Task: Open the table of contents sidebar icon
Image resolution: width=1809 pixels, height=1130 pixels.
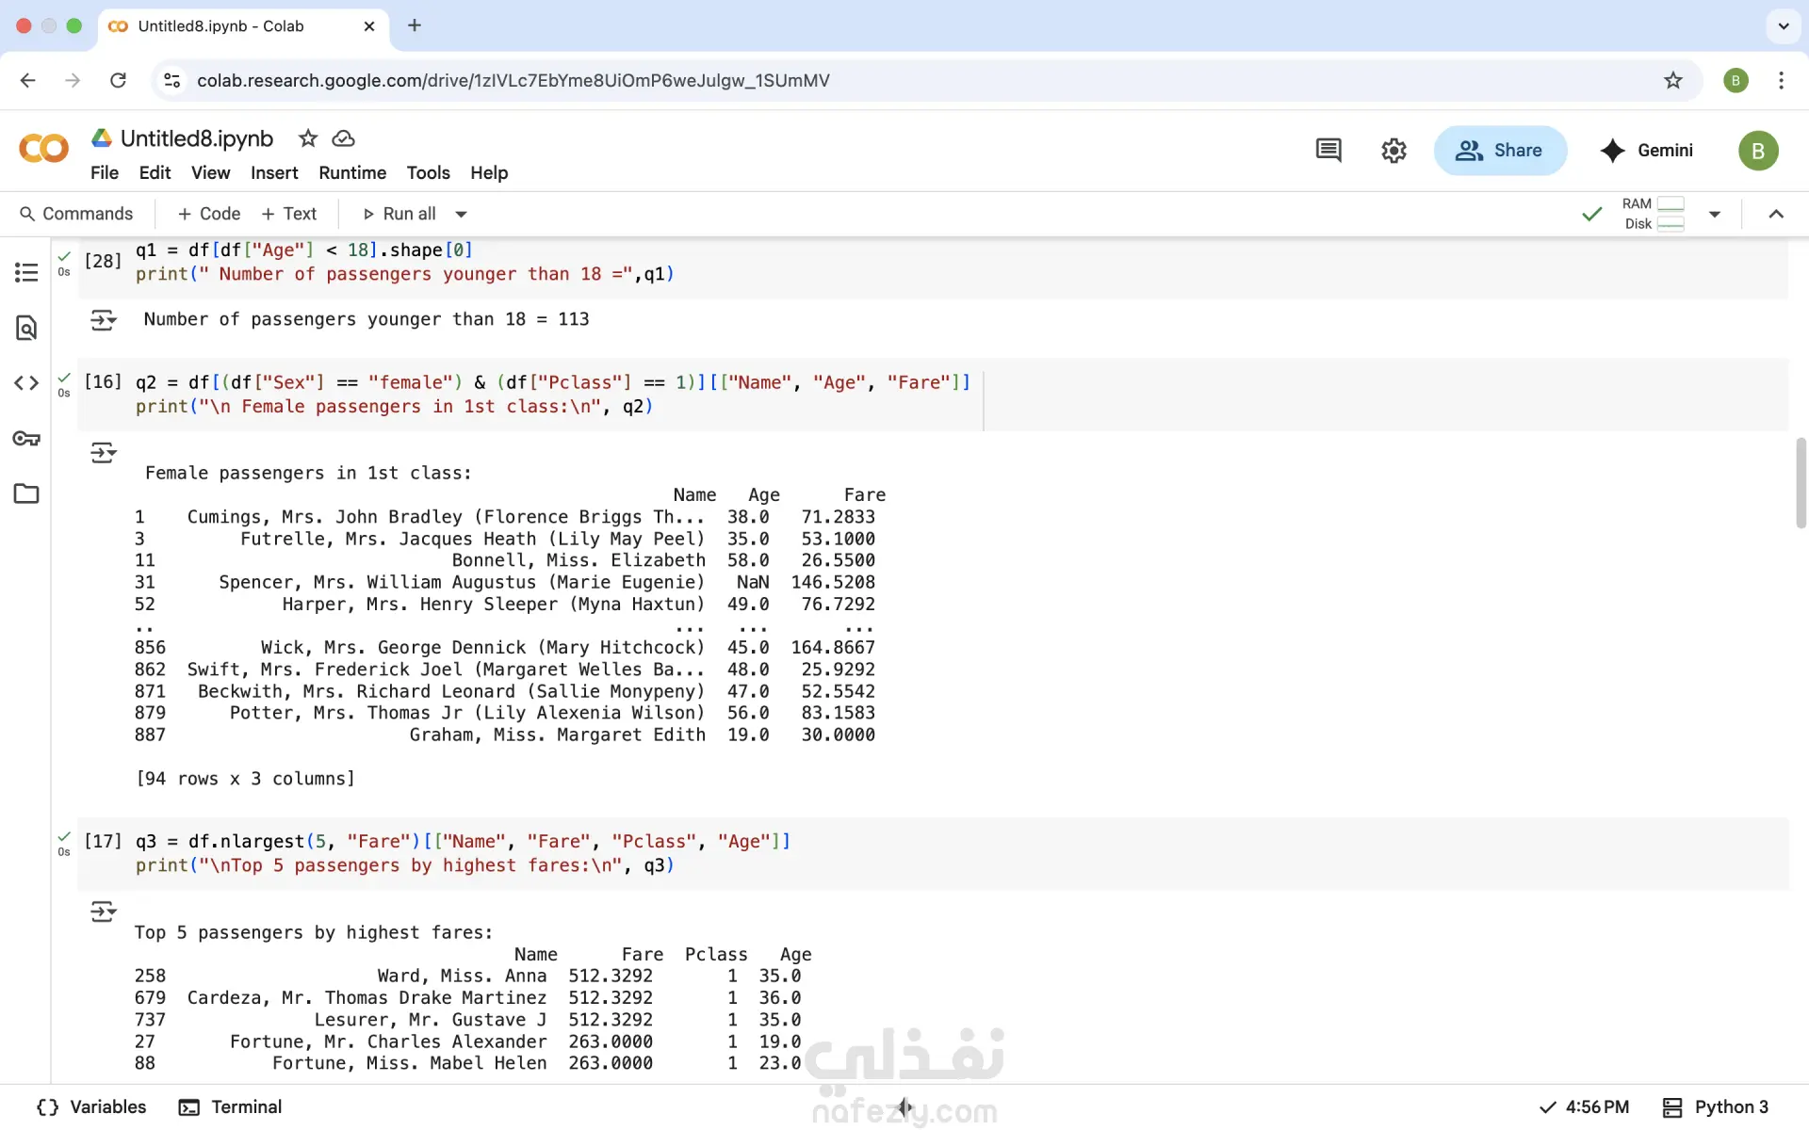Action: click(x=26, y=272)
